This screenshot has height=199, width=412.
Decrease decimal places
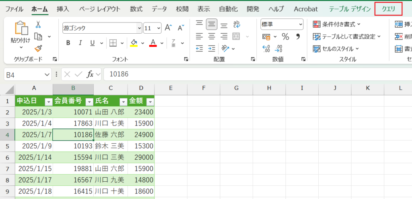tap(278, 49)
